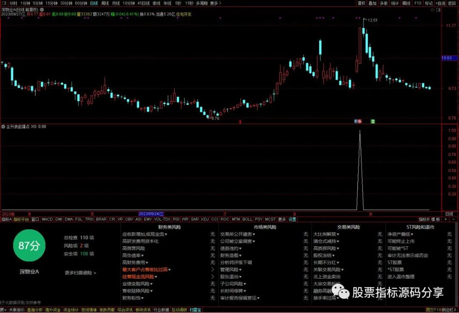
Task: Click the 2023/05/24 date marker on timeline
Action: pyautogui.click(x=151, y=214)
